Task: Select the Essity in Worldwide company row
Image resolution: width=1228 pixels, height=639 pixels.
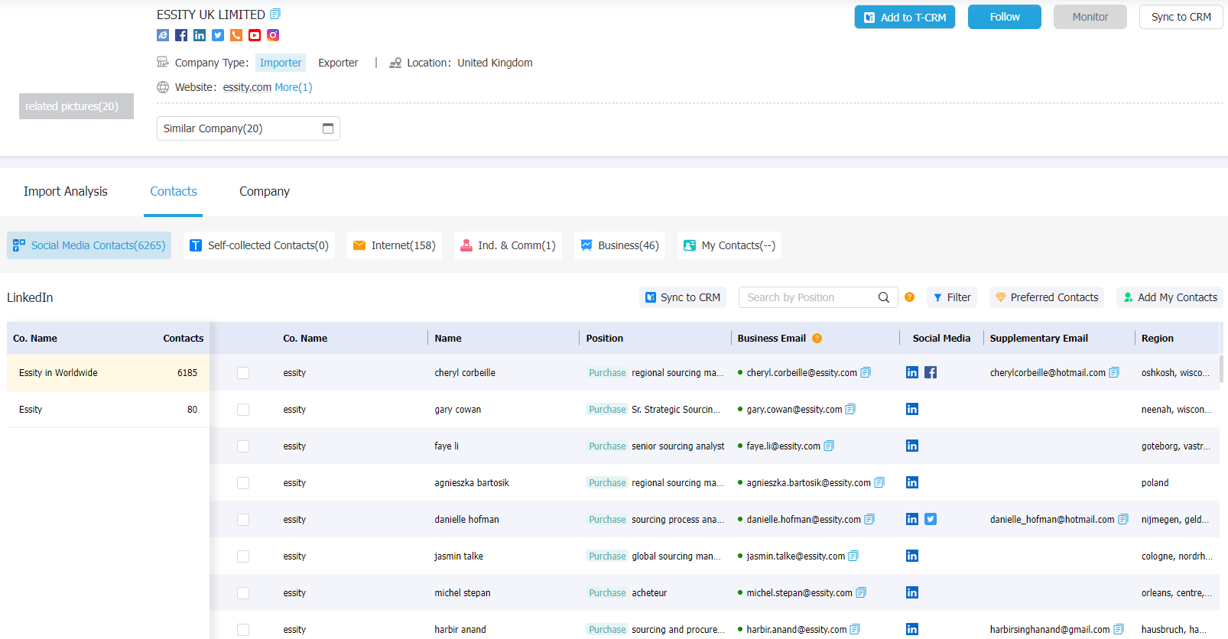Action: tap(109, 373)
